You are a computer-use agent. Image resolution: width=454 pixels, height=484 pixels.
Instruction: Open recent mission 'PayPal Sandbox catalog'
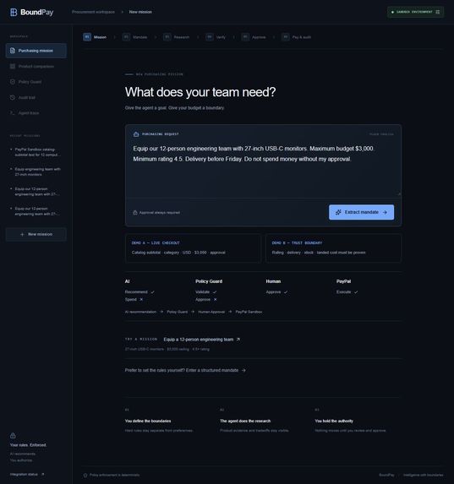pyautogui.click(x=36, y=152)
